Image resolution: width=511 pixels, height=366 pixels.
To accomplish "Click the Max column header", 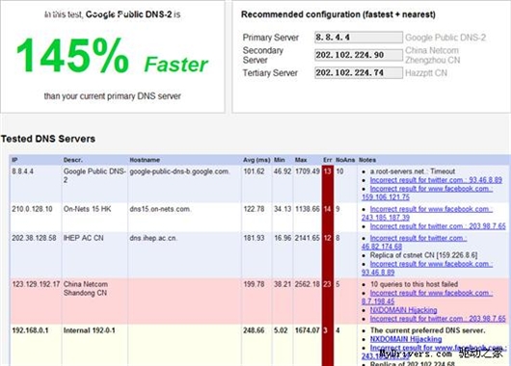I will 301,160.
